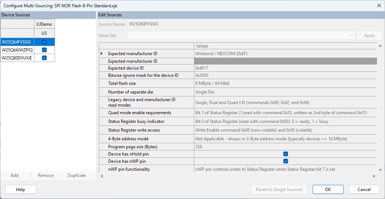Viewport: 385px width, 199px height.
Task: Open the Value Set dropdown
Action: pyautogui.click(x=351, y=36)
